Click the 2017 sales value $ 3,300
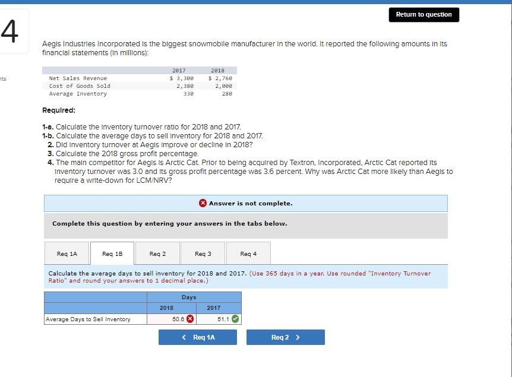 coord(182,78)
